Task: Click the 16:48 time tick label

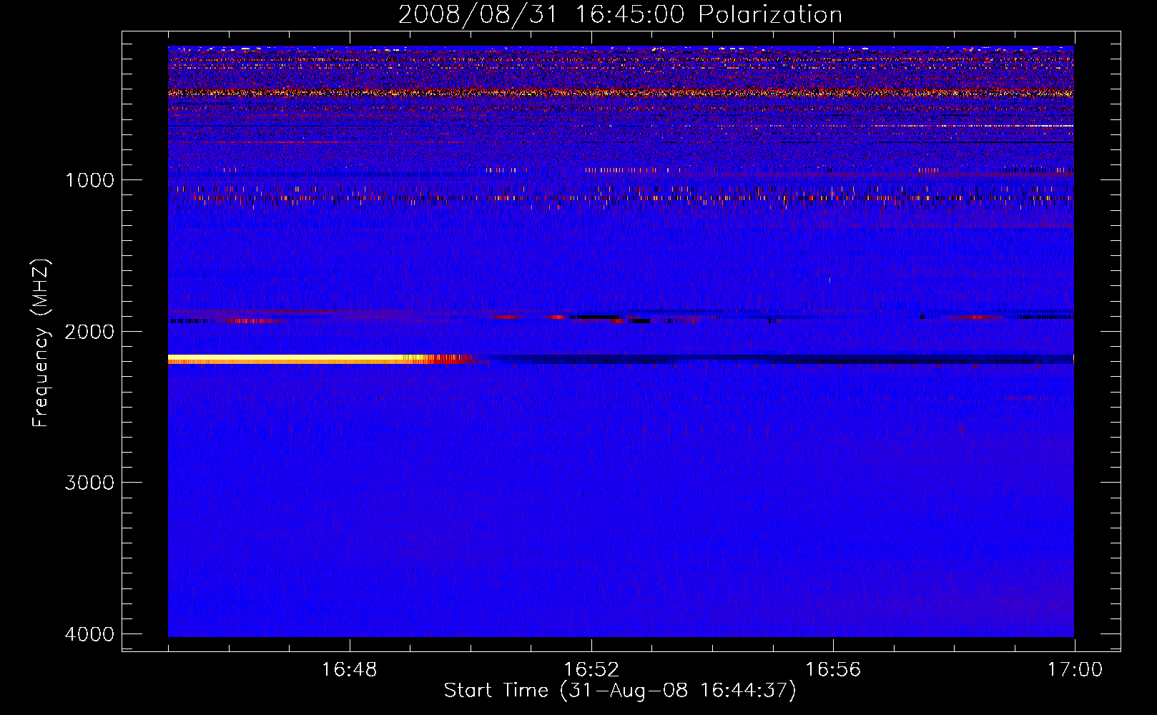Action: pos(349,670)
